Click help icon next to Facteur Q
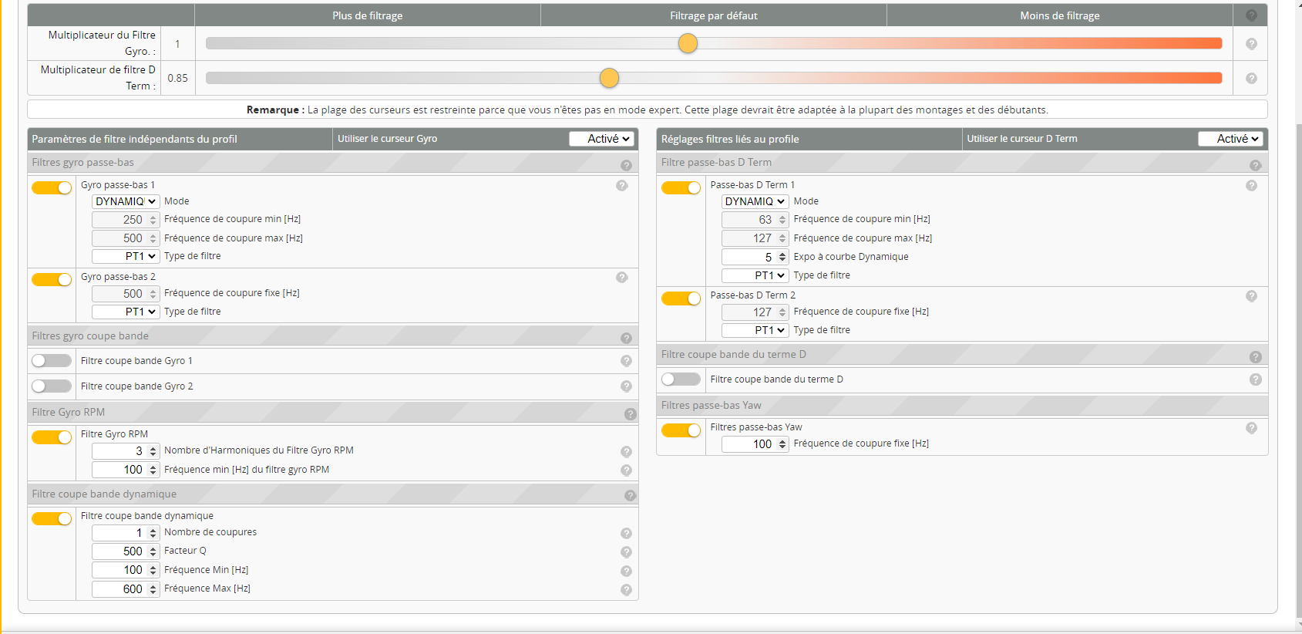 626,552
